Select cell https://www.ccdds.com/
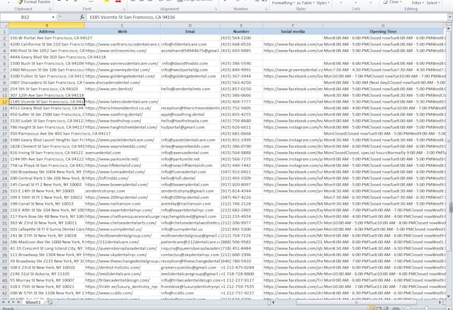Image resolution: width=453 pixels, height=310 pixels. 122,293
